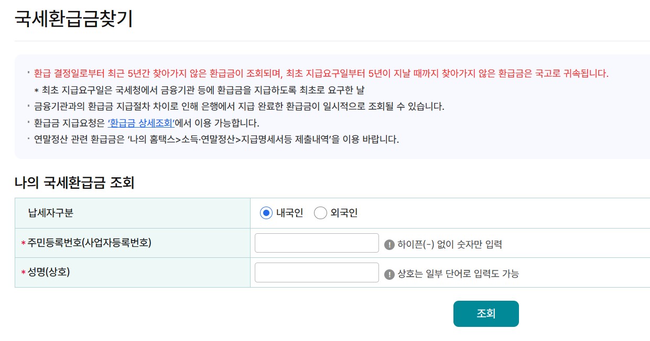Click the hint text 상호는 일부 단어로 입력도 가능
This screenshot has height=341, width=650.
point(458,274)
